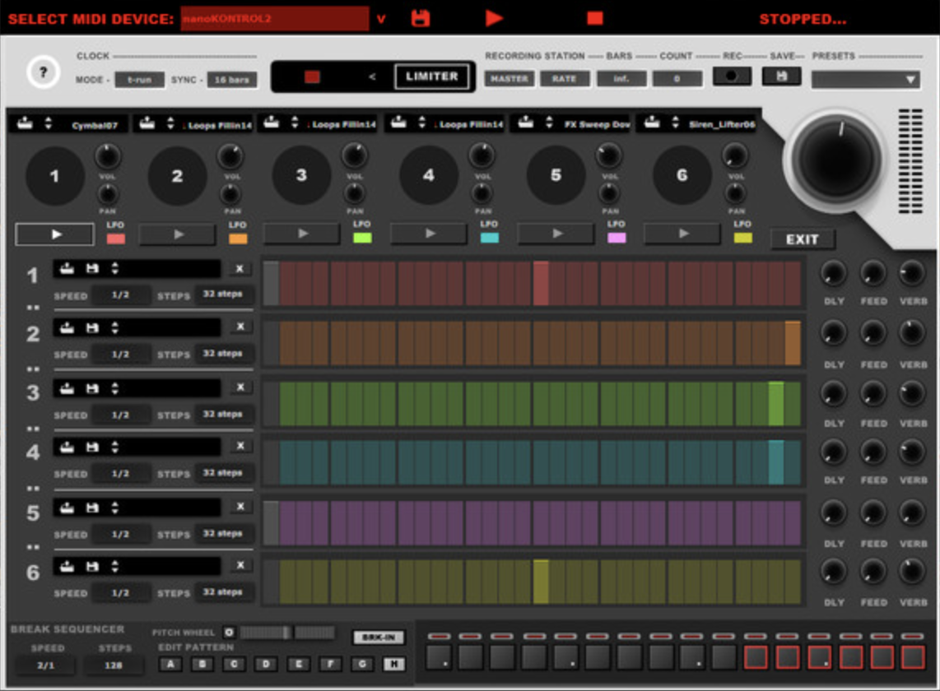Viewport: 940px width, 691px height.
Task: Click highlighted orange last step in row 2
Action: coord(793,343)
